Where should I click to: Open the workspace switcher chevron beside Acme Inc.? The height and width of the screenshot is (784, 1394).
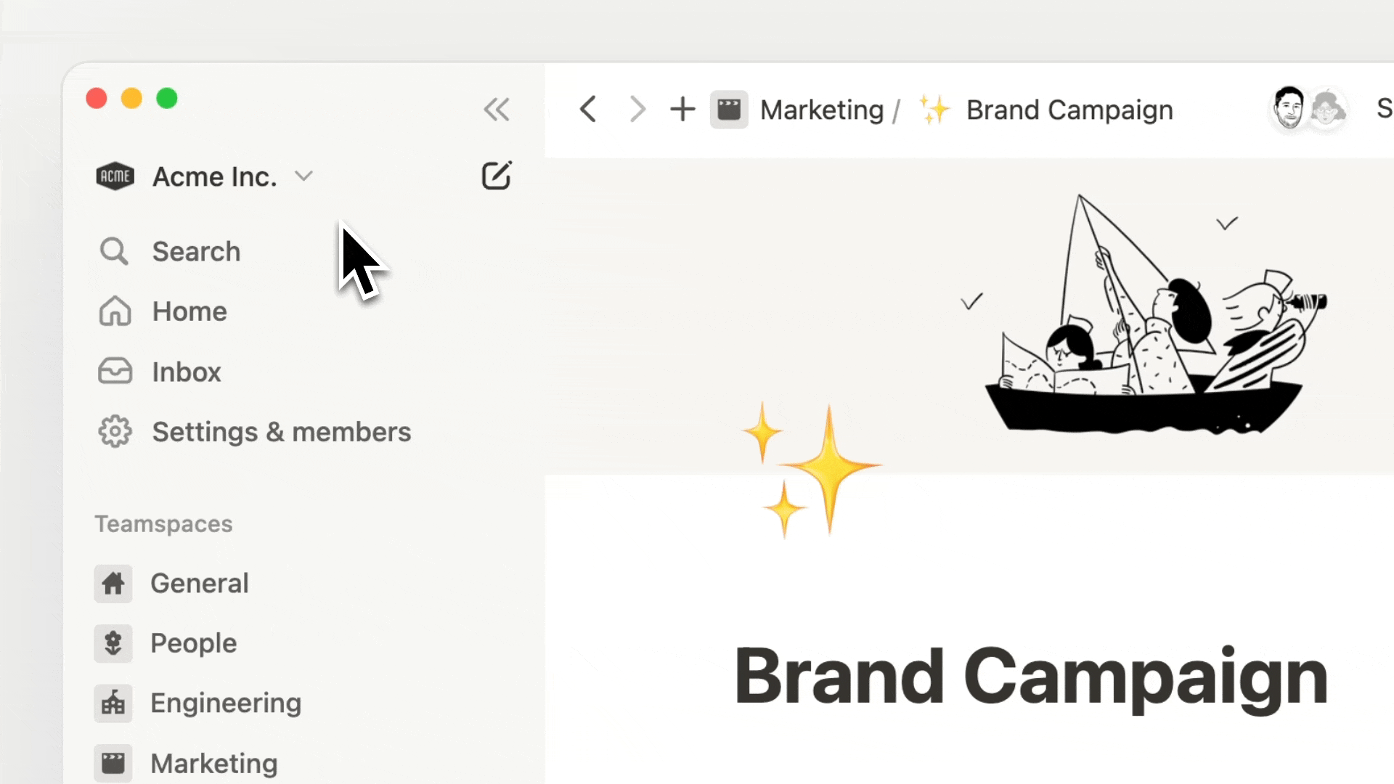click(303, 176)
